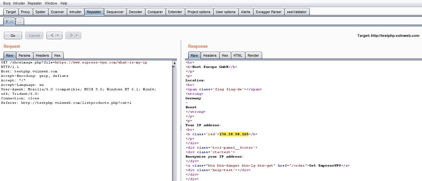
Task: Go forward to next request with > arrow
Action: coord(71,36)
